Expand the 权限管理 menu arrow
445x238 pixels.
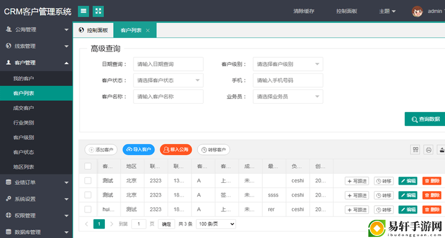(66, 216)
